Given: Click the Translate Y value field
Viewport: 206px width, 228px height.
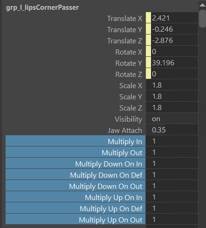Looking at the screenshot, I should [174, 29].
